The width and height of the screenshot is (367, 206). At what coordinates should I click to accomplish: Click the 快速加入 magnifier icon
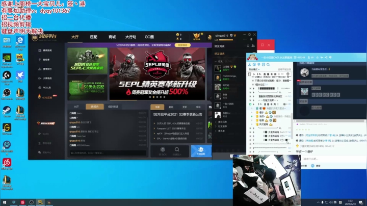(177, 150)
